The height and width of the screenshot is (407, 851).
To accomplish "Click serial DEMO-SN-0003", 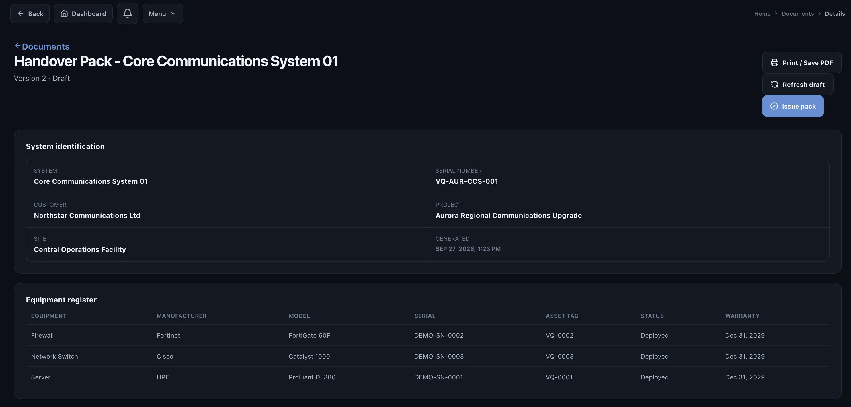I will 439,357.
